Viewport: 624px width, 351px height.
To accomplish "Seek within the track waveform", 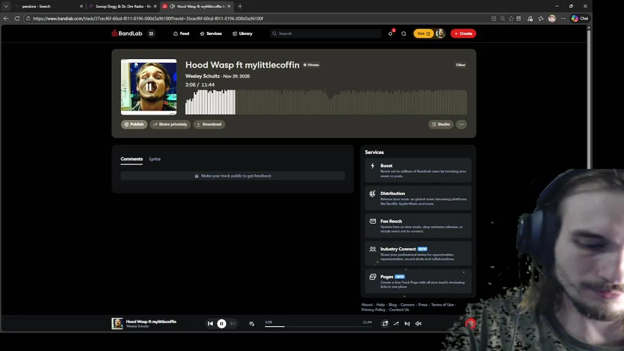I will pos(326,102).
